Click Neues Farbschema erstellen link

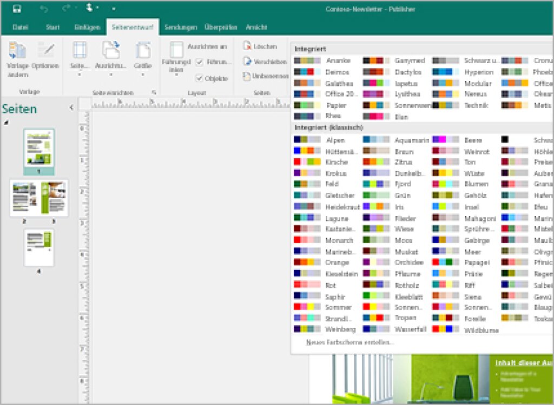pyautogui.click(x=350, y=342)
